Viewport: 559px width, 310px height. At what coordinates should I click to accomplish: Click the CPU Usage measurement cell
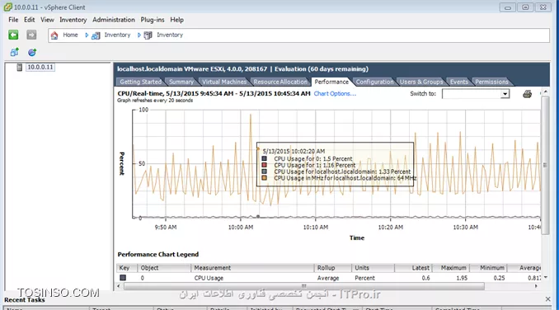coord(209,278)
